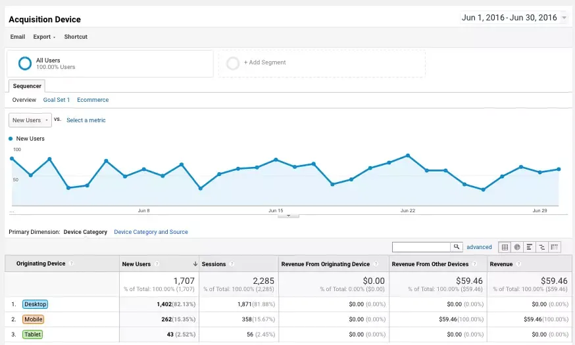Switch to pivot table view icon
Image resolution: width=575 pixels, height=345 pixels.
tap(554, 247)
